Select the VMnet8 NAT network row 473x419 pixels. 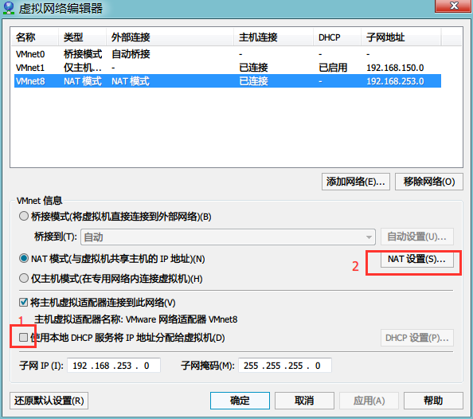click(228, 81)
